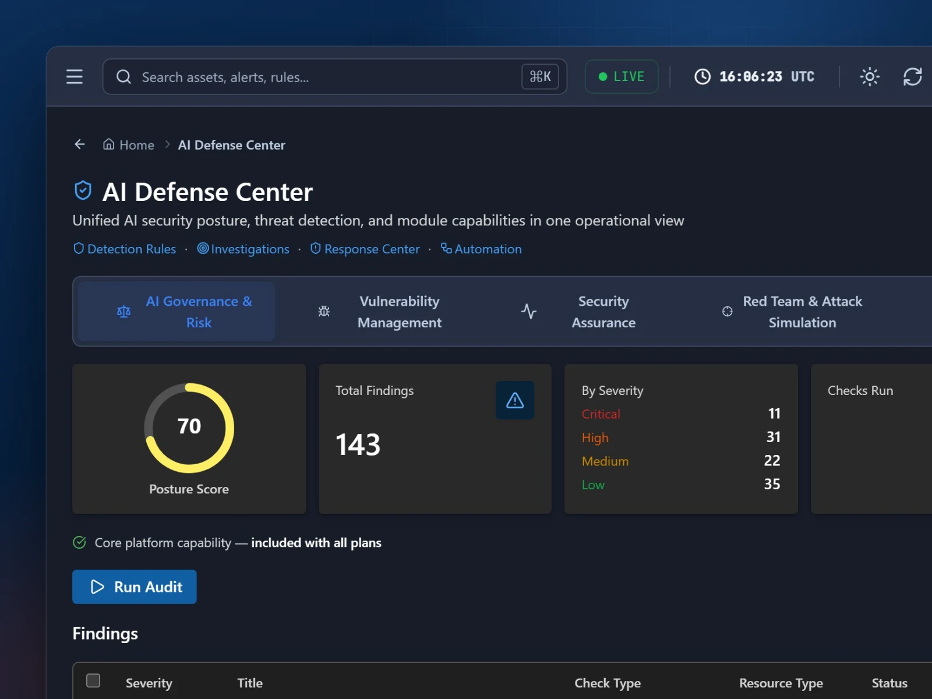The width and height of the screenshot is (932, 699).
Task: Click the ⌘K keyboard shortcut badge
Action: [x=540, y=76]
